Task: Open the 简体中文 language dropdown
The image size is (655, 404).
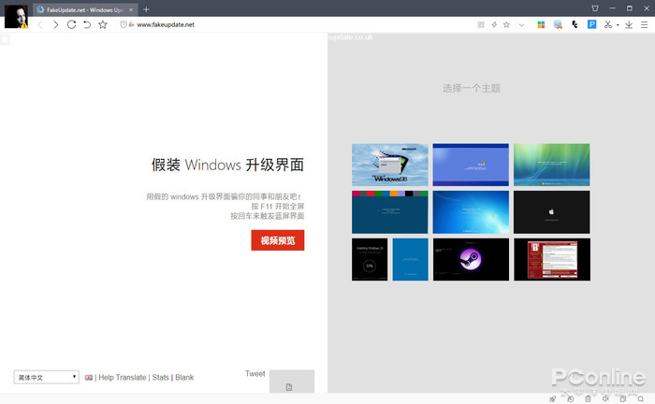Action: pyautogui.click(x=47, y=377)
